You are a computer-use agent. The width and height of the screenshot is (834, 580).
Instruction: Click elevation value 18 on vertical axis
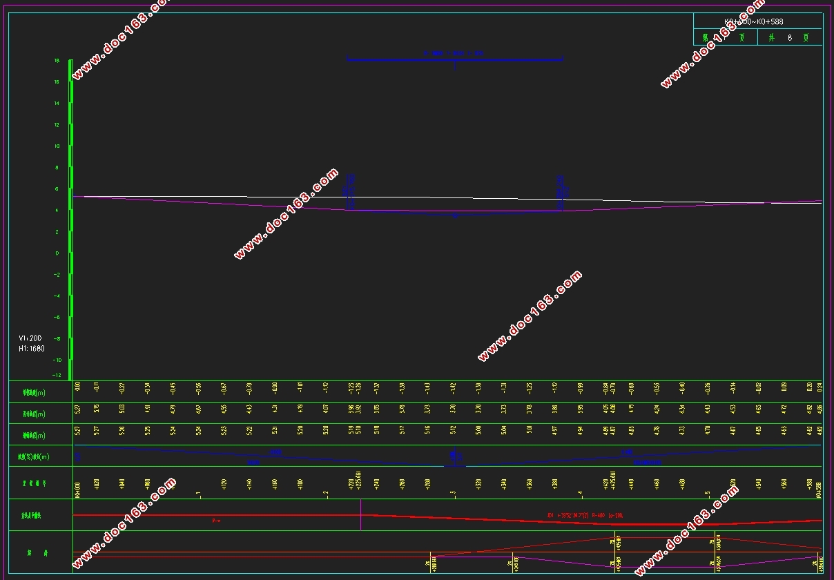click(x=57, y=61)
